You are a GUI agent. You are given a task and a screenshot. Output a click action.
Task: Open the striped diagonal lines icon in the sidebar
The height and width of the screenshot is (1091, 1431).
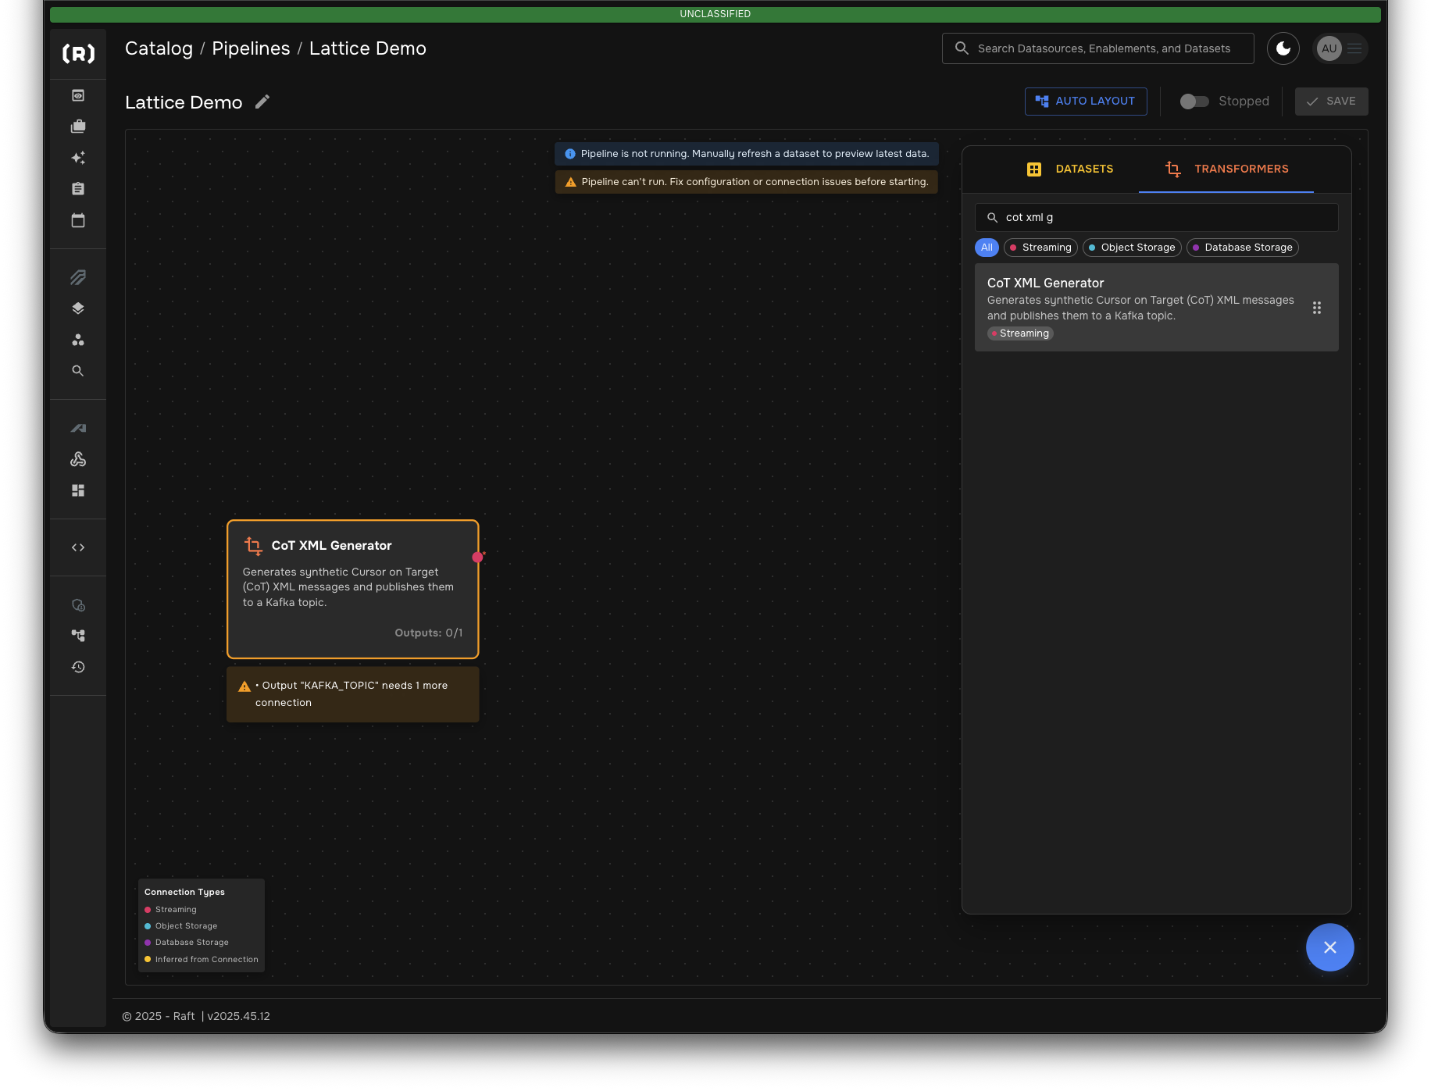(78, 277)
